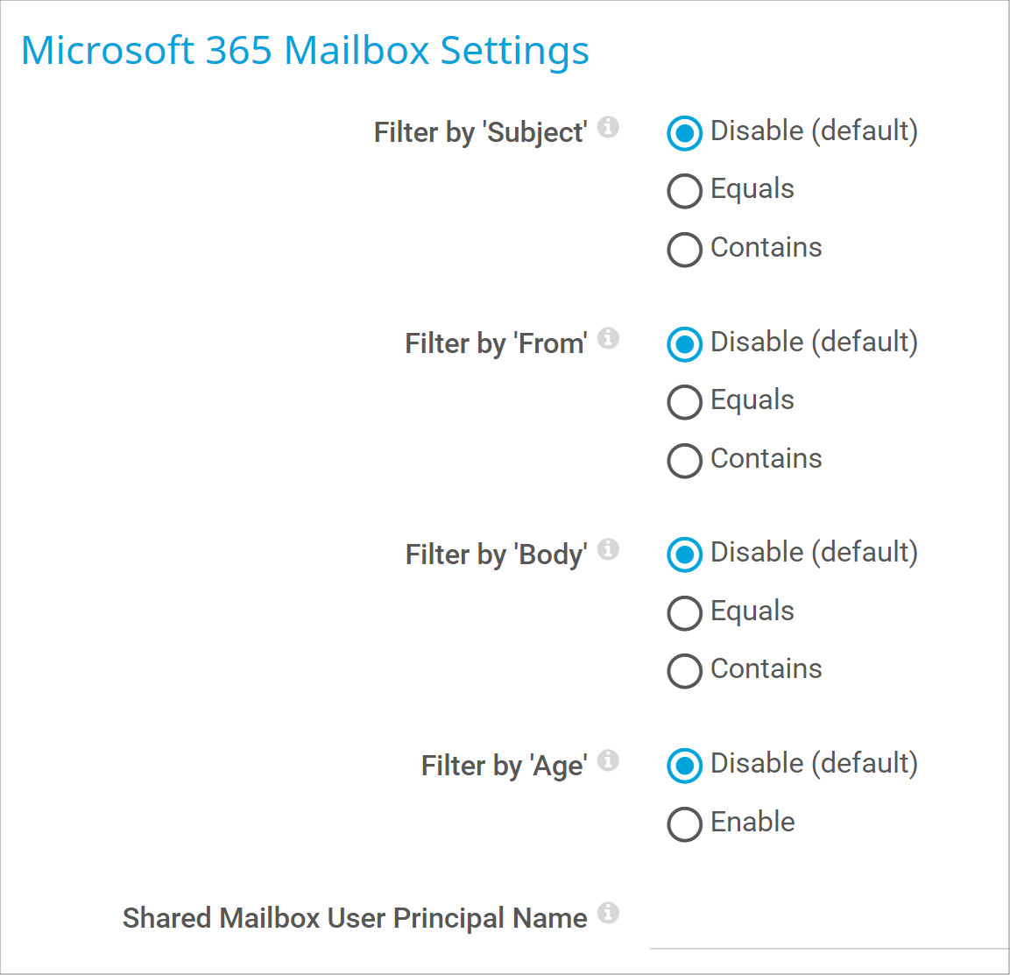Click the Microsoft 365 Mailbox Settings heading
This screenshot has width=1010, height=975.
pos(305,51)
